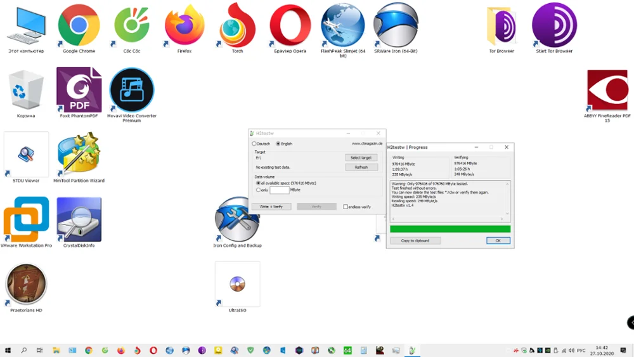The image size is (634, 357).
Task: Launch the MiniTool Partition Wizard shortcut
Action: tap(79, 158)
